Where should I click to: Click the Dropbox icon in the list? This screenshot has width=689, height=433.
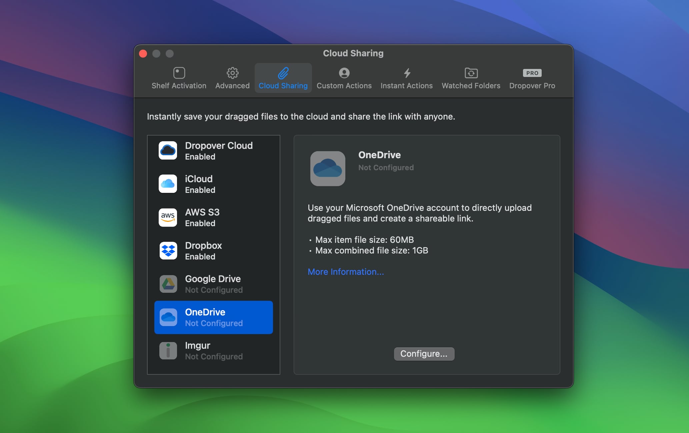coord(168,250)
